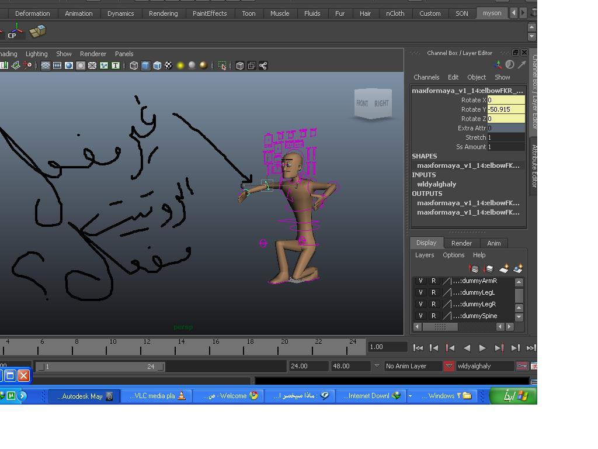Click the X-ray joints icon
Image resolution: width=598 pixels, height=449 pixels.
pos(263,65)
